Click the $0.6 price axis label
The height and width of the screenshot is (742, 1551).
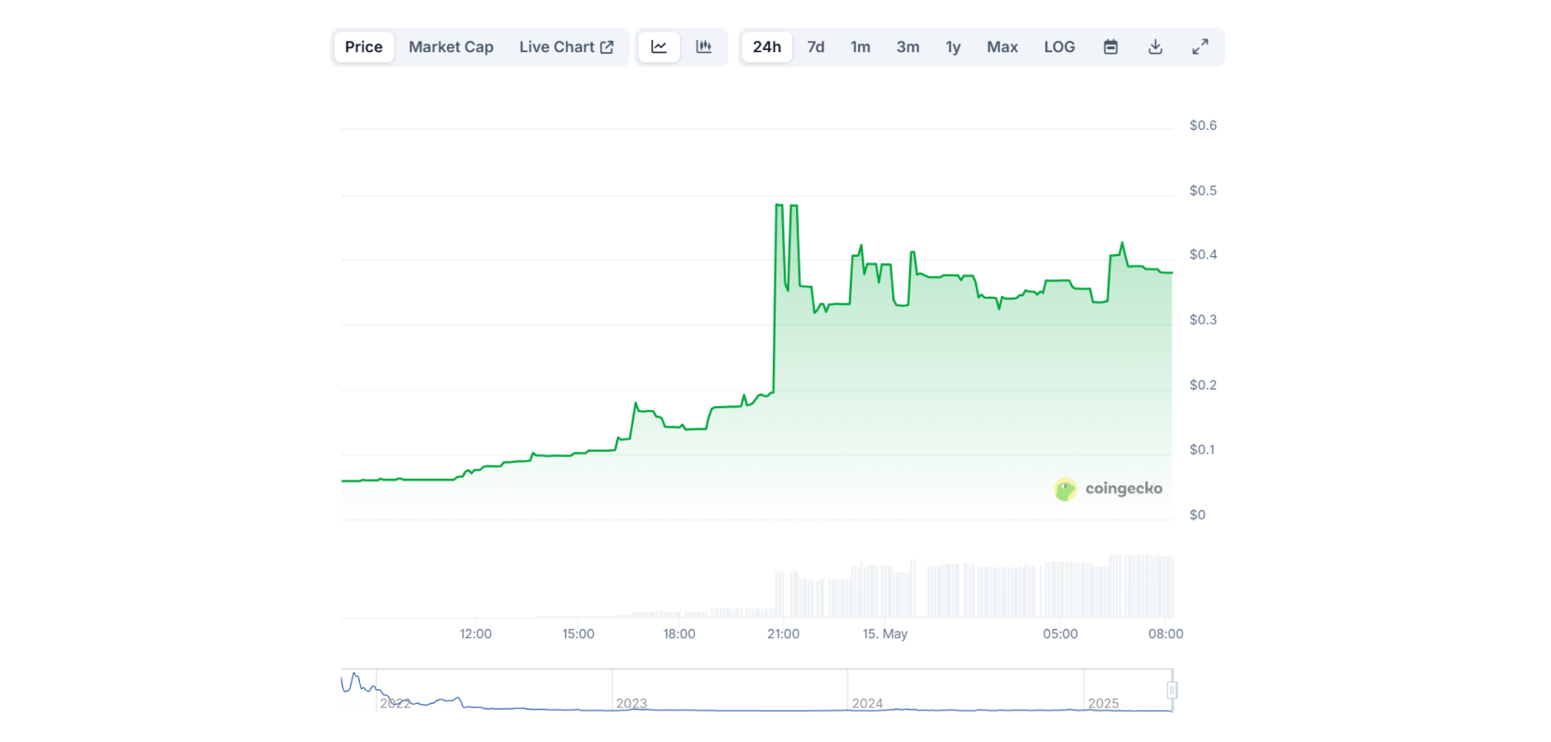tap(1203, 125)
